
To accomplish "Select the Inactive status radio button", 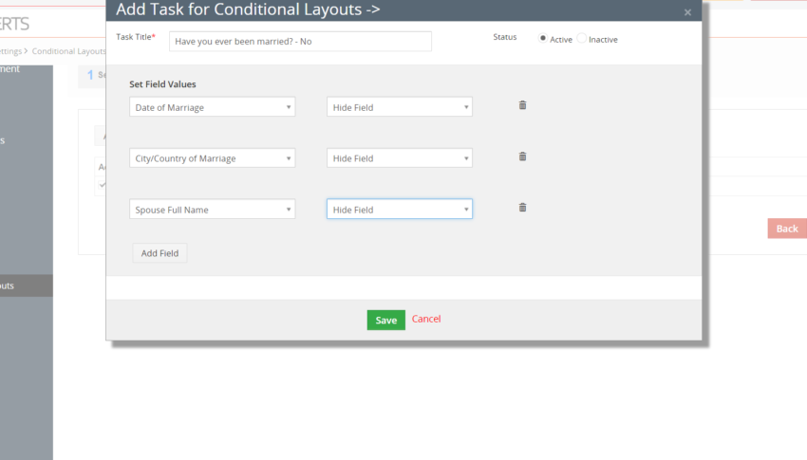I will pos(582,38).
